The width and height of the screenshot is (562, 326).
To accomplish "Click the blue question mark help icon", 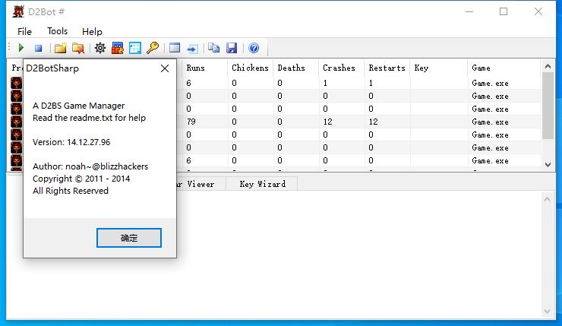I will [254, 49].
